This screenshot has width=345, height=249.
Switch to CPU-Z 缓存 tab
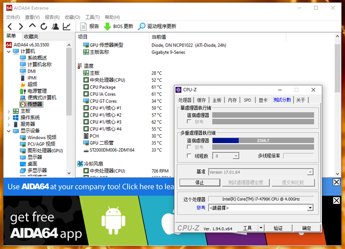tap(201, 100)
